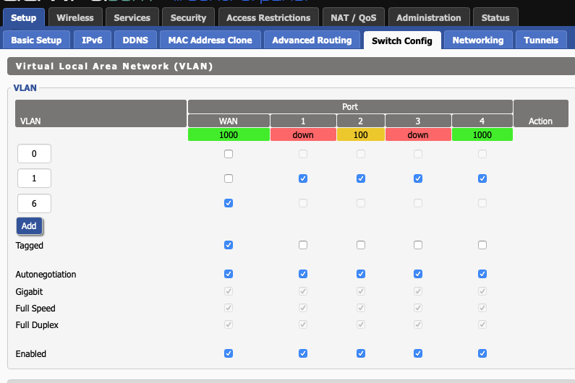575x383 pixels.
Task: Toggle Autonegotiation for port 4
Action: point(482,274)
